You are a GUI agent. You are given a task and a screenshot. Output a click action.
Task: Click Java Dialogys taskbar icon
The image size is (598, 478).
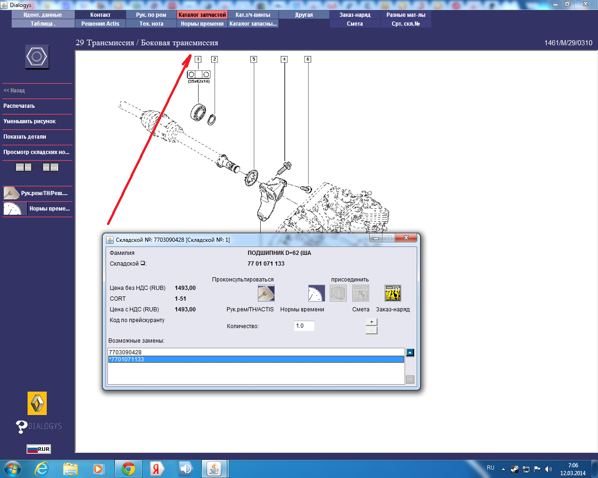pos(214,469)
